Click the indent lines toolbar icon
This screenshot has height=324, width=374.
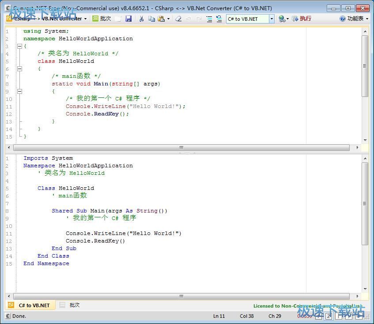point(209,19)
